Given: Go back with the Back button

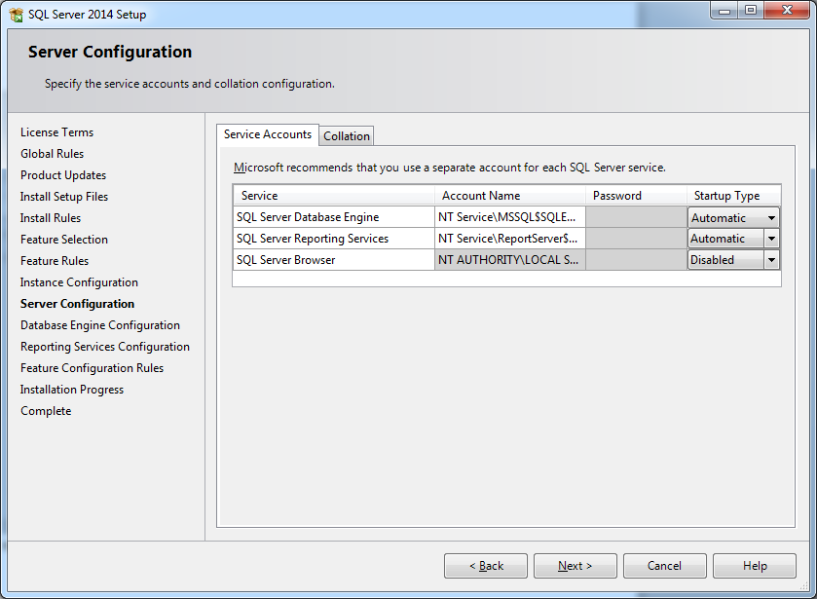Looking at the screenshot, I should 486,566.
